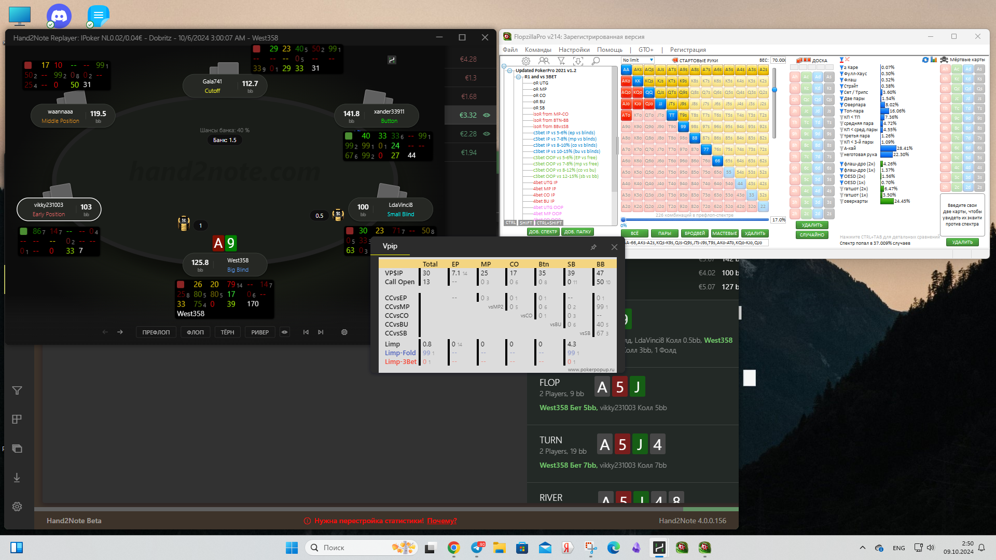The height and width of the screenshot is (560, 996).
Task: Click the skull icon beside Мёртвые карты
Action: coord(944,60)
